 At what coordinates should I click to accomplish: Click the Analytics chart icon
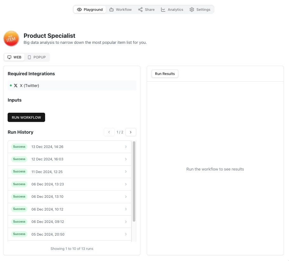[x=163, y=10]
